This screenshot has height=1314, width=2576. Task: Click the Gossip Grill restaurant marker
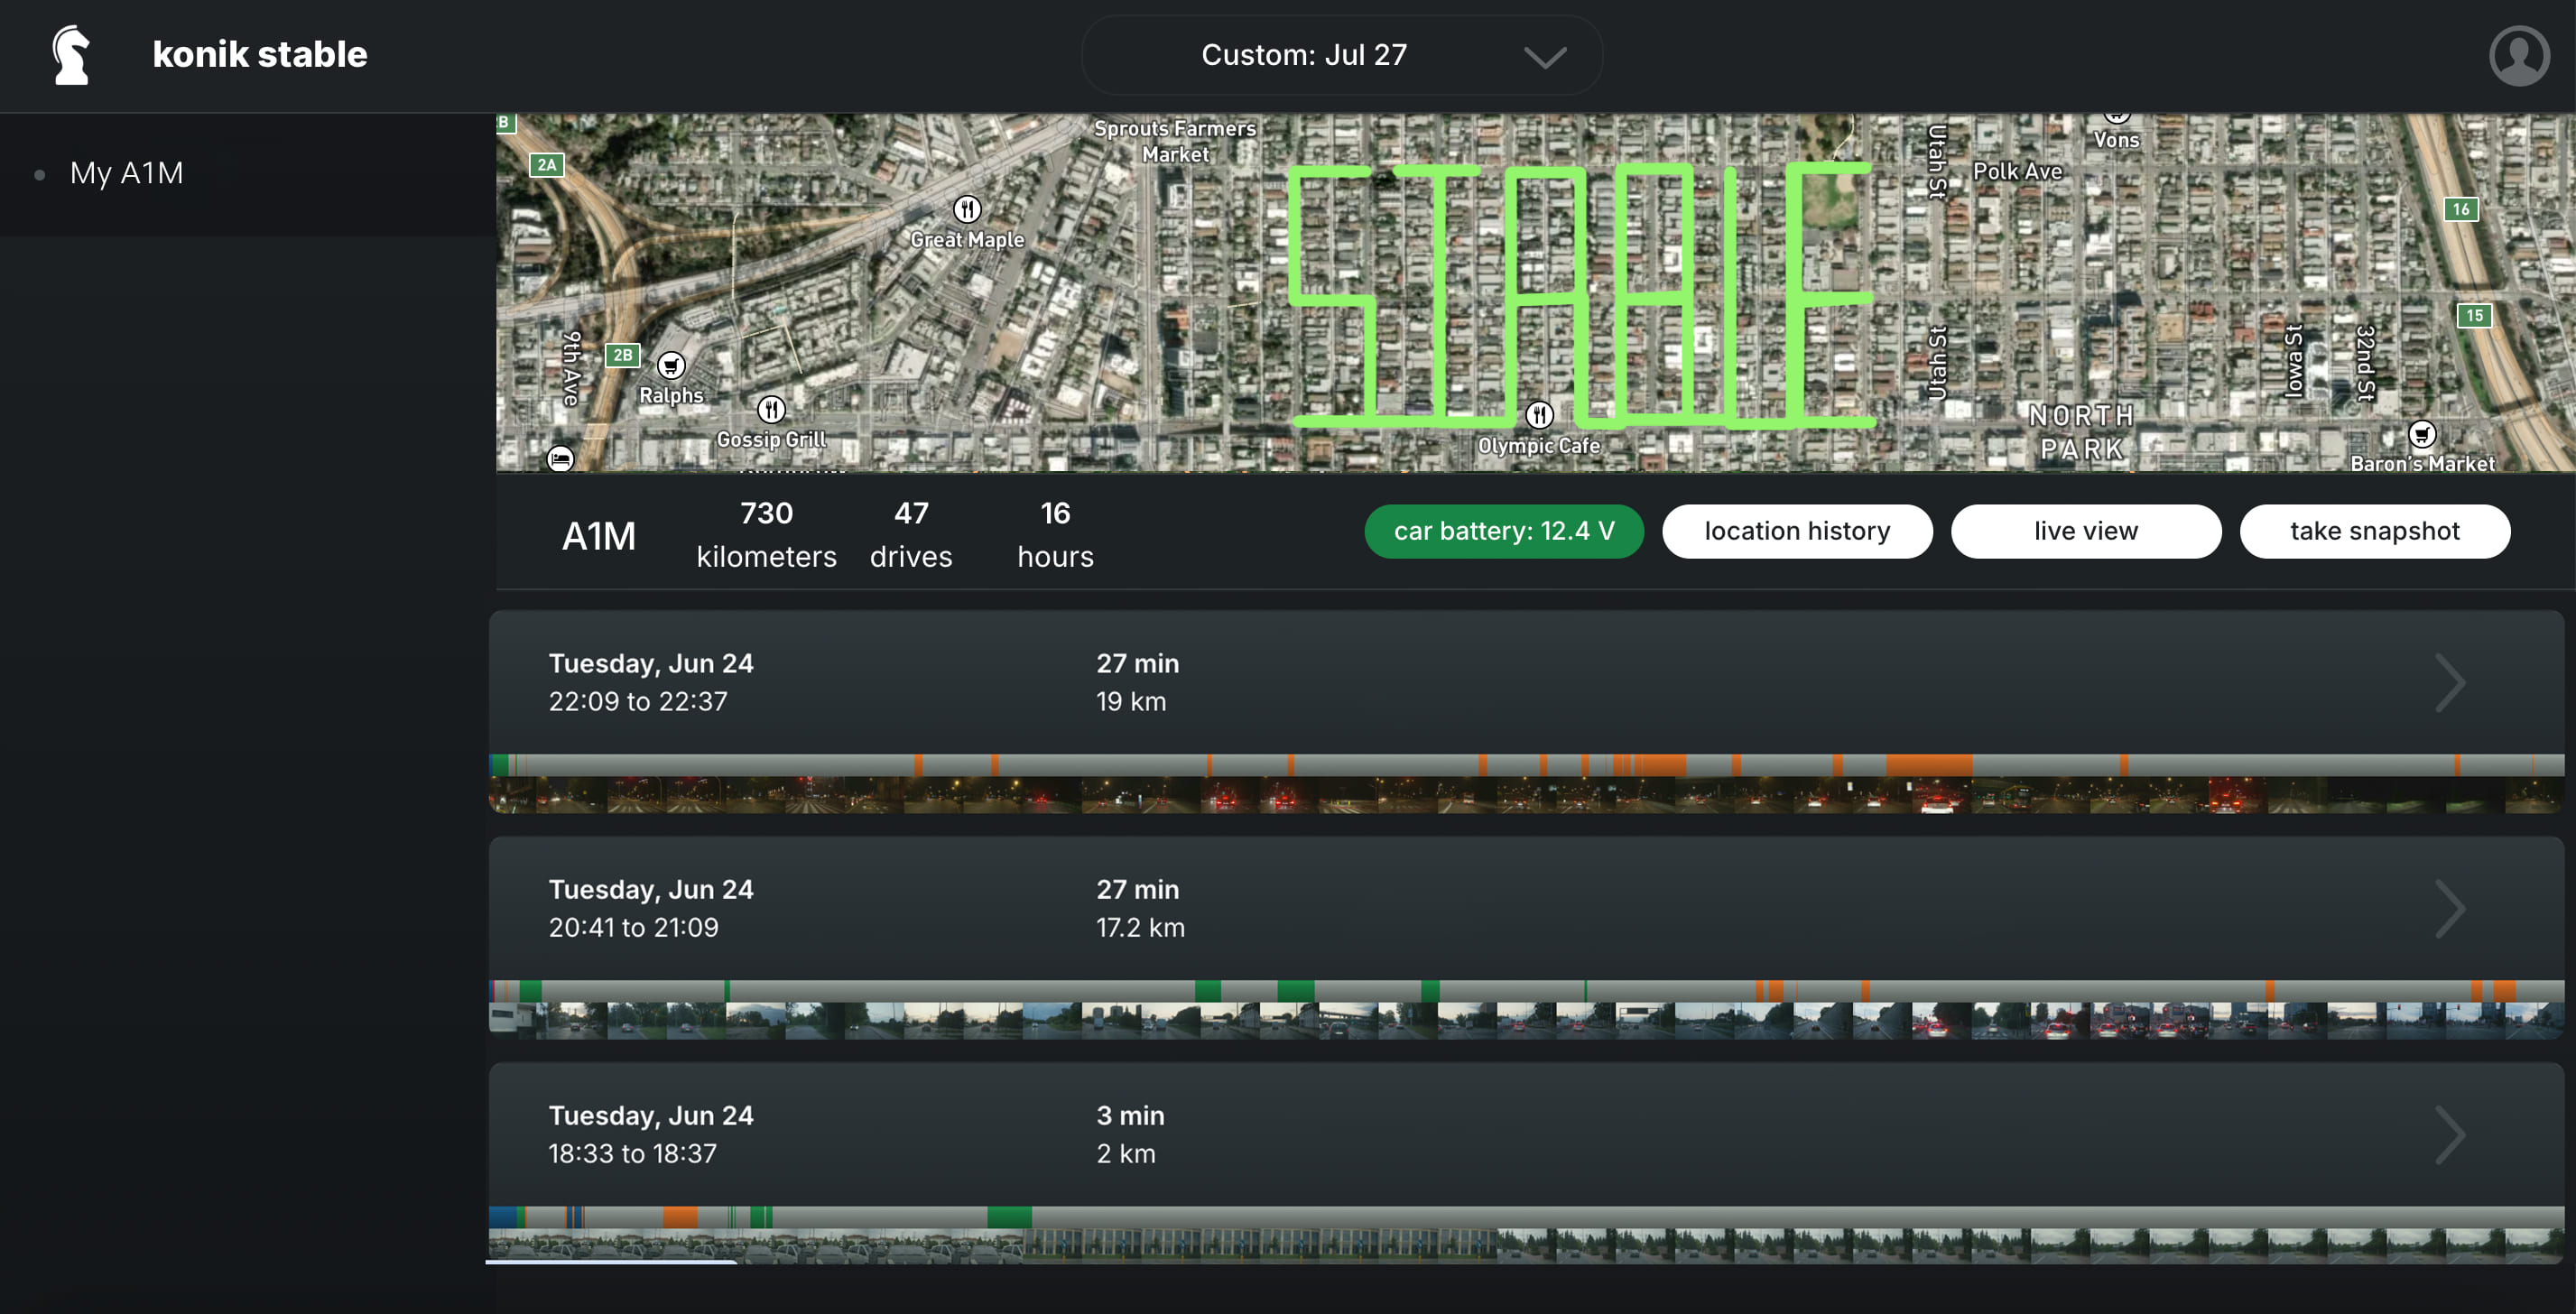coord(771,409)
